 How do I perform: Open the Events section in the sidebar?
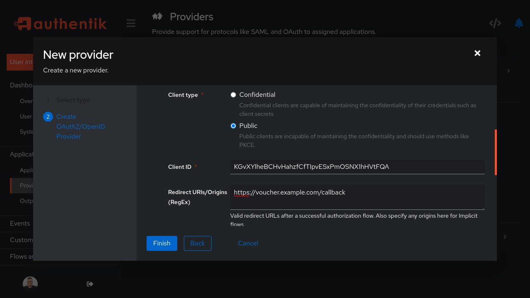[x=19, y=223]
